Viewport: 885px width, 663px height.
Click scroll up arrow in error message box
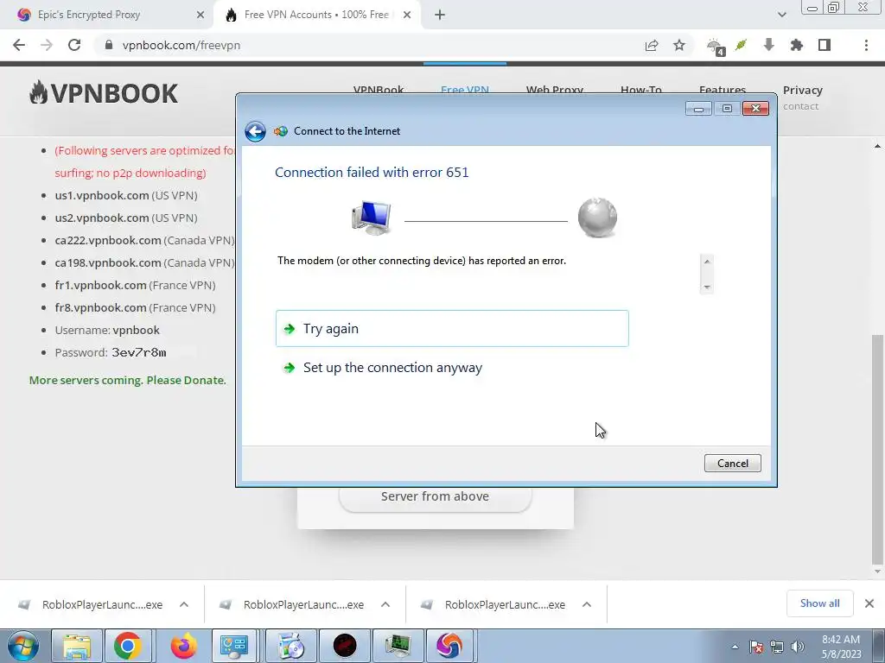pos(707,262)
